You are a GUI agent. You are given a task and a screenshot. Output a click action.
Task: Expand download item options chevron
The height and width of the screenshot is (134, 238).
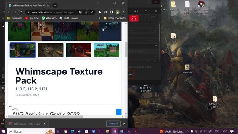(x=44, y=124)
